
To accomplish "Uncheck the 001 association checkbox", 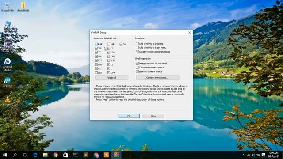I will [x=121, y=44].
